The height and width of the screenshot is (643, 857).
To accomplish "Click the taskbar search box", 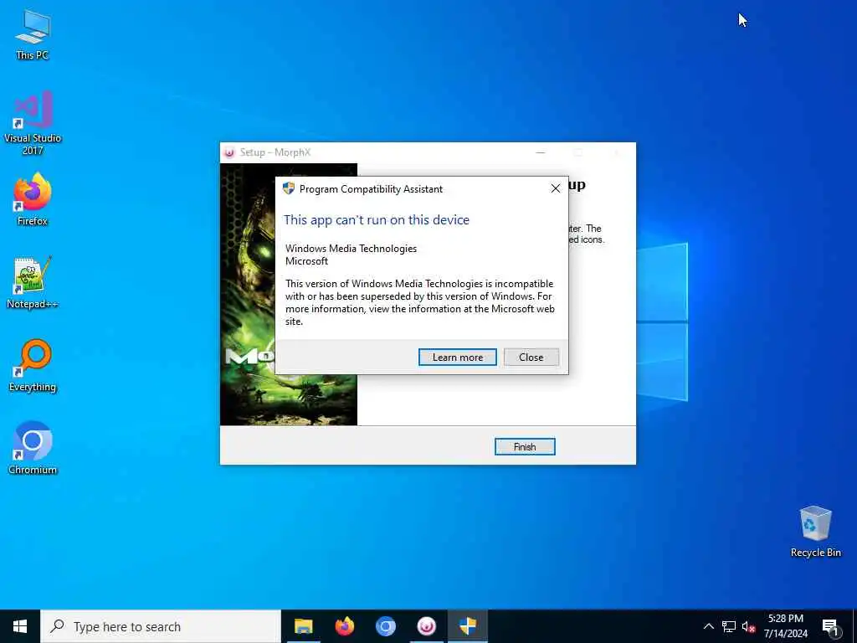I will coord(161,626).
